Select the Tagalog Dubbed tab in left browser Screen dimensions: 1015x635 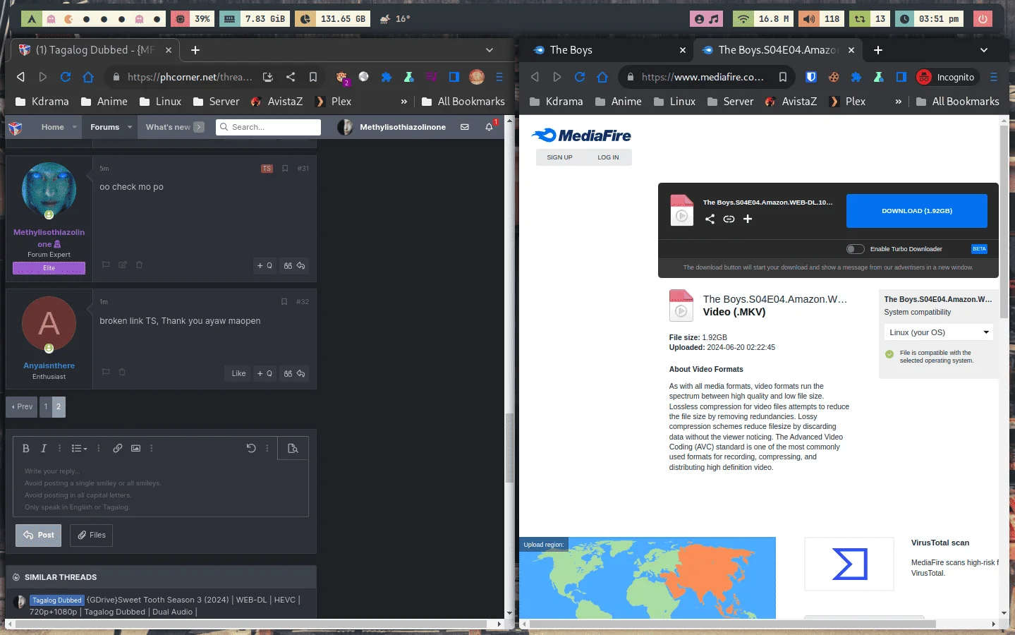pyautogui.click(x=96, y=50)
